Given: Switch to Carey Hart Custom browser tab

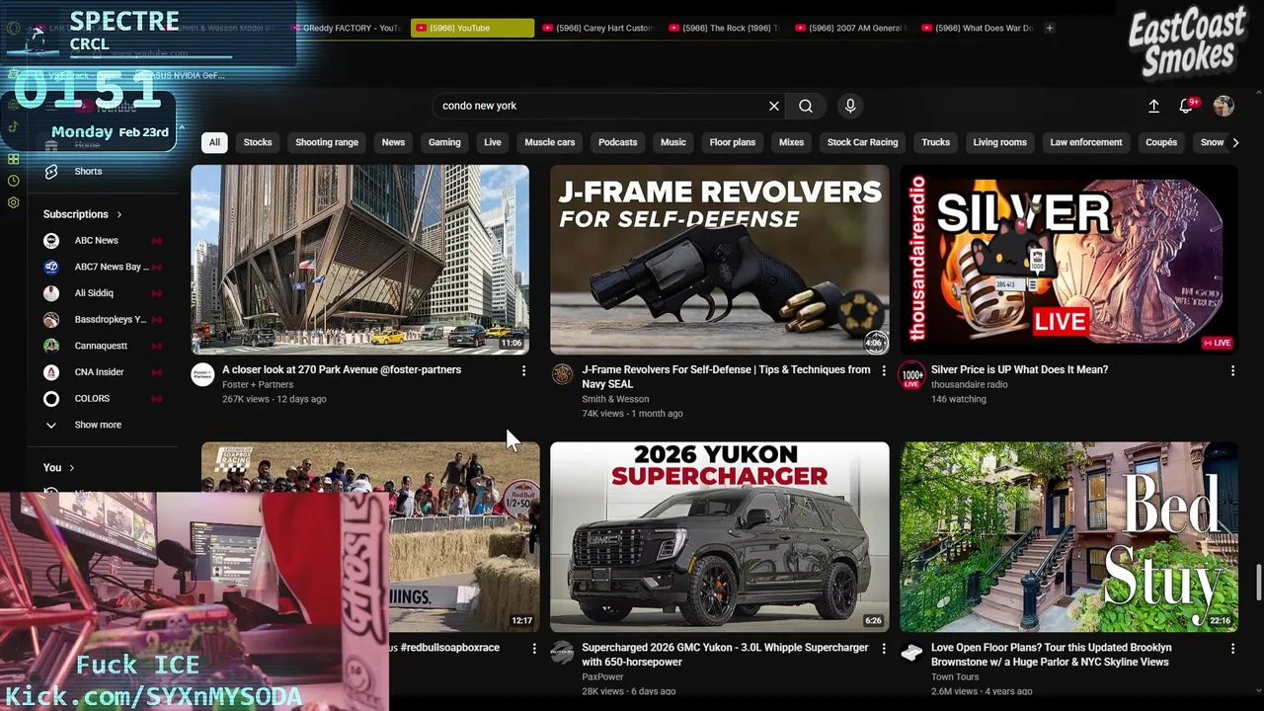Looking at the screenshot, I should (x=598, y=28).
